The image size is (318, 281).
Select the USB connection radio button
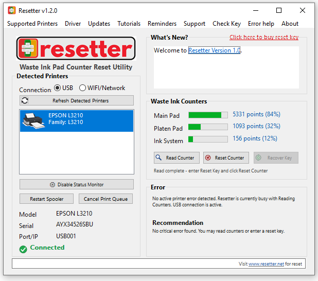tap(58, 88)
